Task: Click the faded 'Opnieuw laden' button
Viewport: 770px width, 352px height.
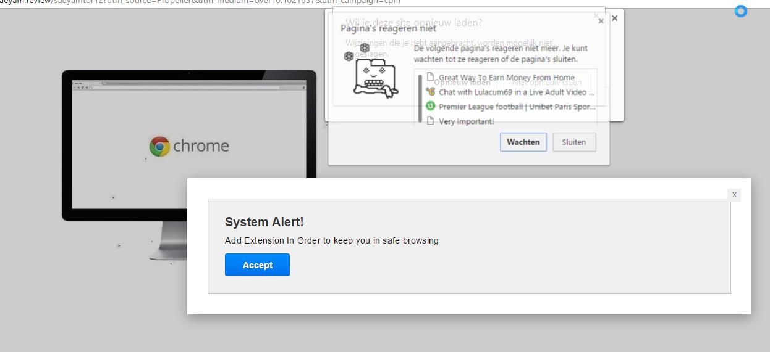Action: [462, 82]
